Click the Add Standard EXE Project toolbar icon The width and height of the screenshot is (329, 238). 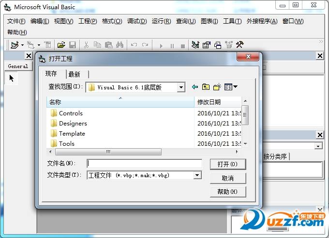[x=15, y=45]
